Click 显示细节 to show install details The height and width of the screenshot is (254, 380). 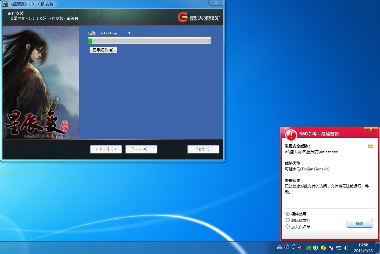(x=103, y=50)
